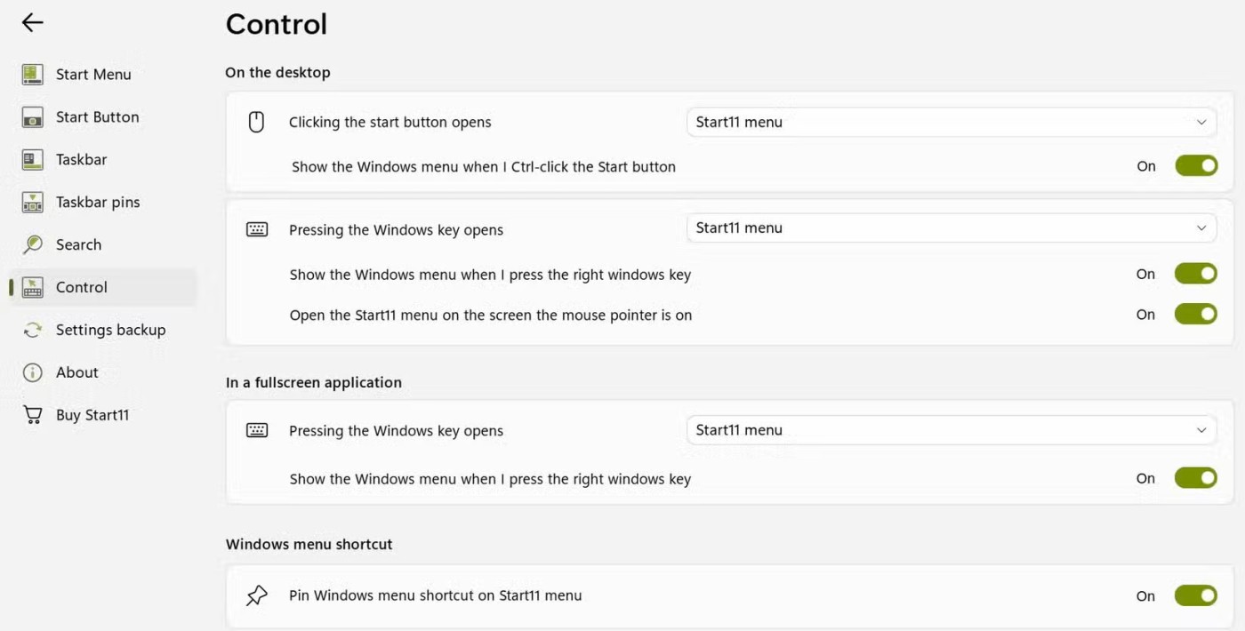
Task: Click the pin icon beside Windows menu shortcut
Action: tap(257, 595)
